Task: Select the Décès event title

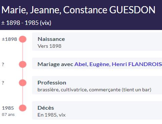Action: pyautogui.click(x=46, y=108)
